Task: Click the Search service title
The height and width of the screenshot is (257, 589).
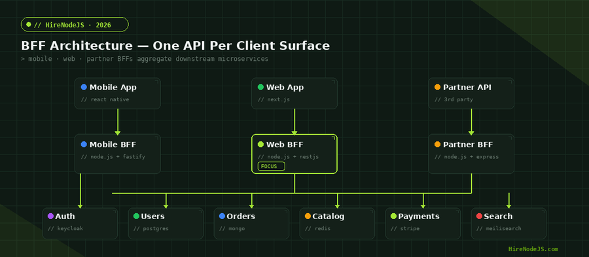Action: pyautogui.click(x=498, y=216)
